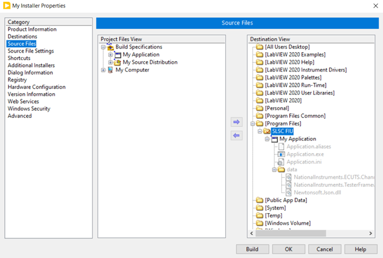Click the NationalInstruments.ECUTS file icon
383x258 pixels.
click(288, 177)
